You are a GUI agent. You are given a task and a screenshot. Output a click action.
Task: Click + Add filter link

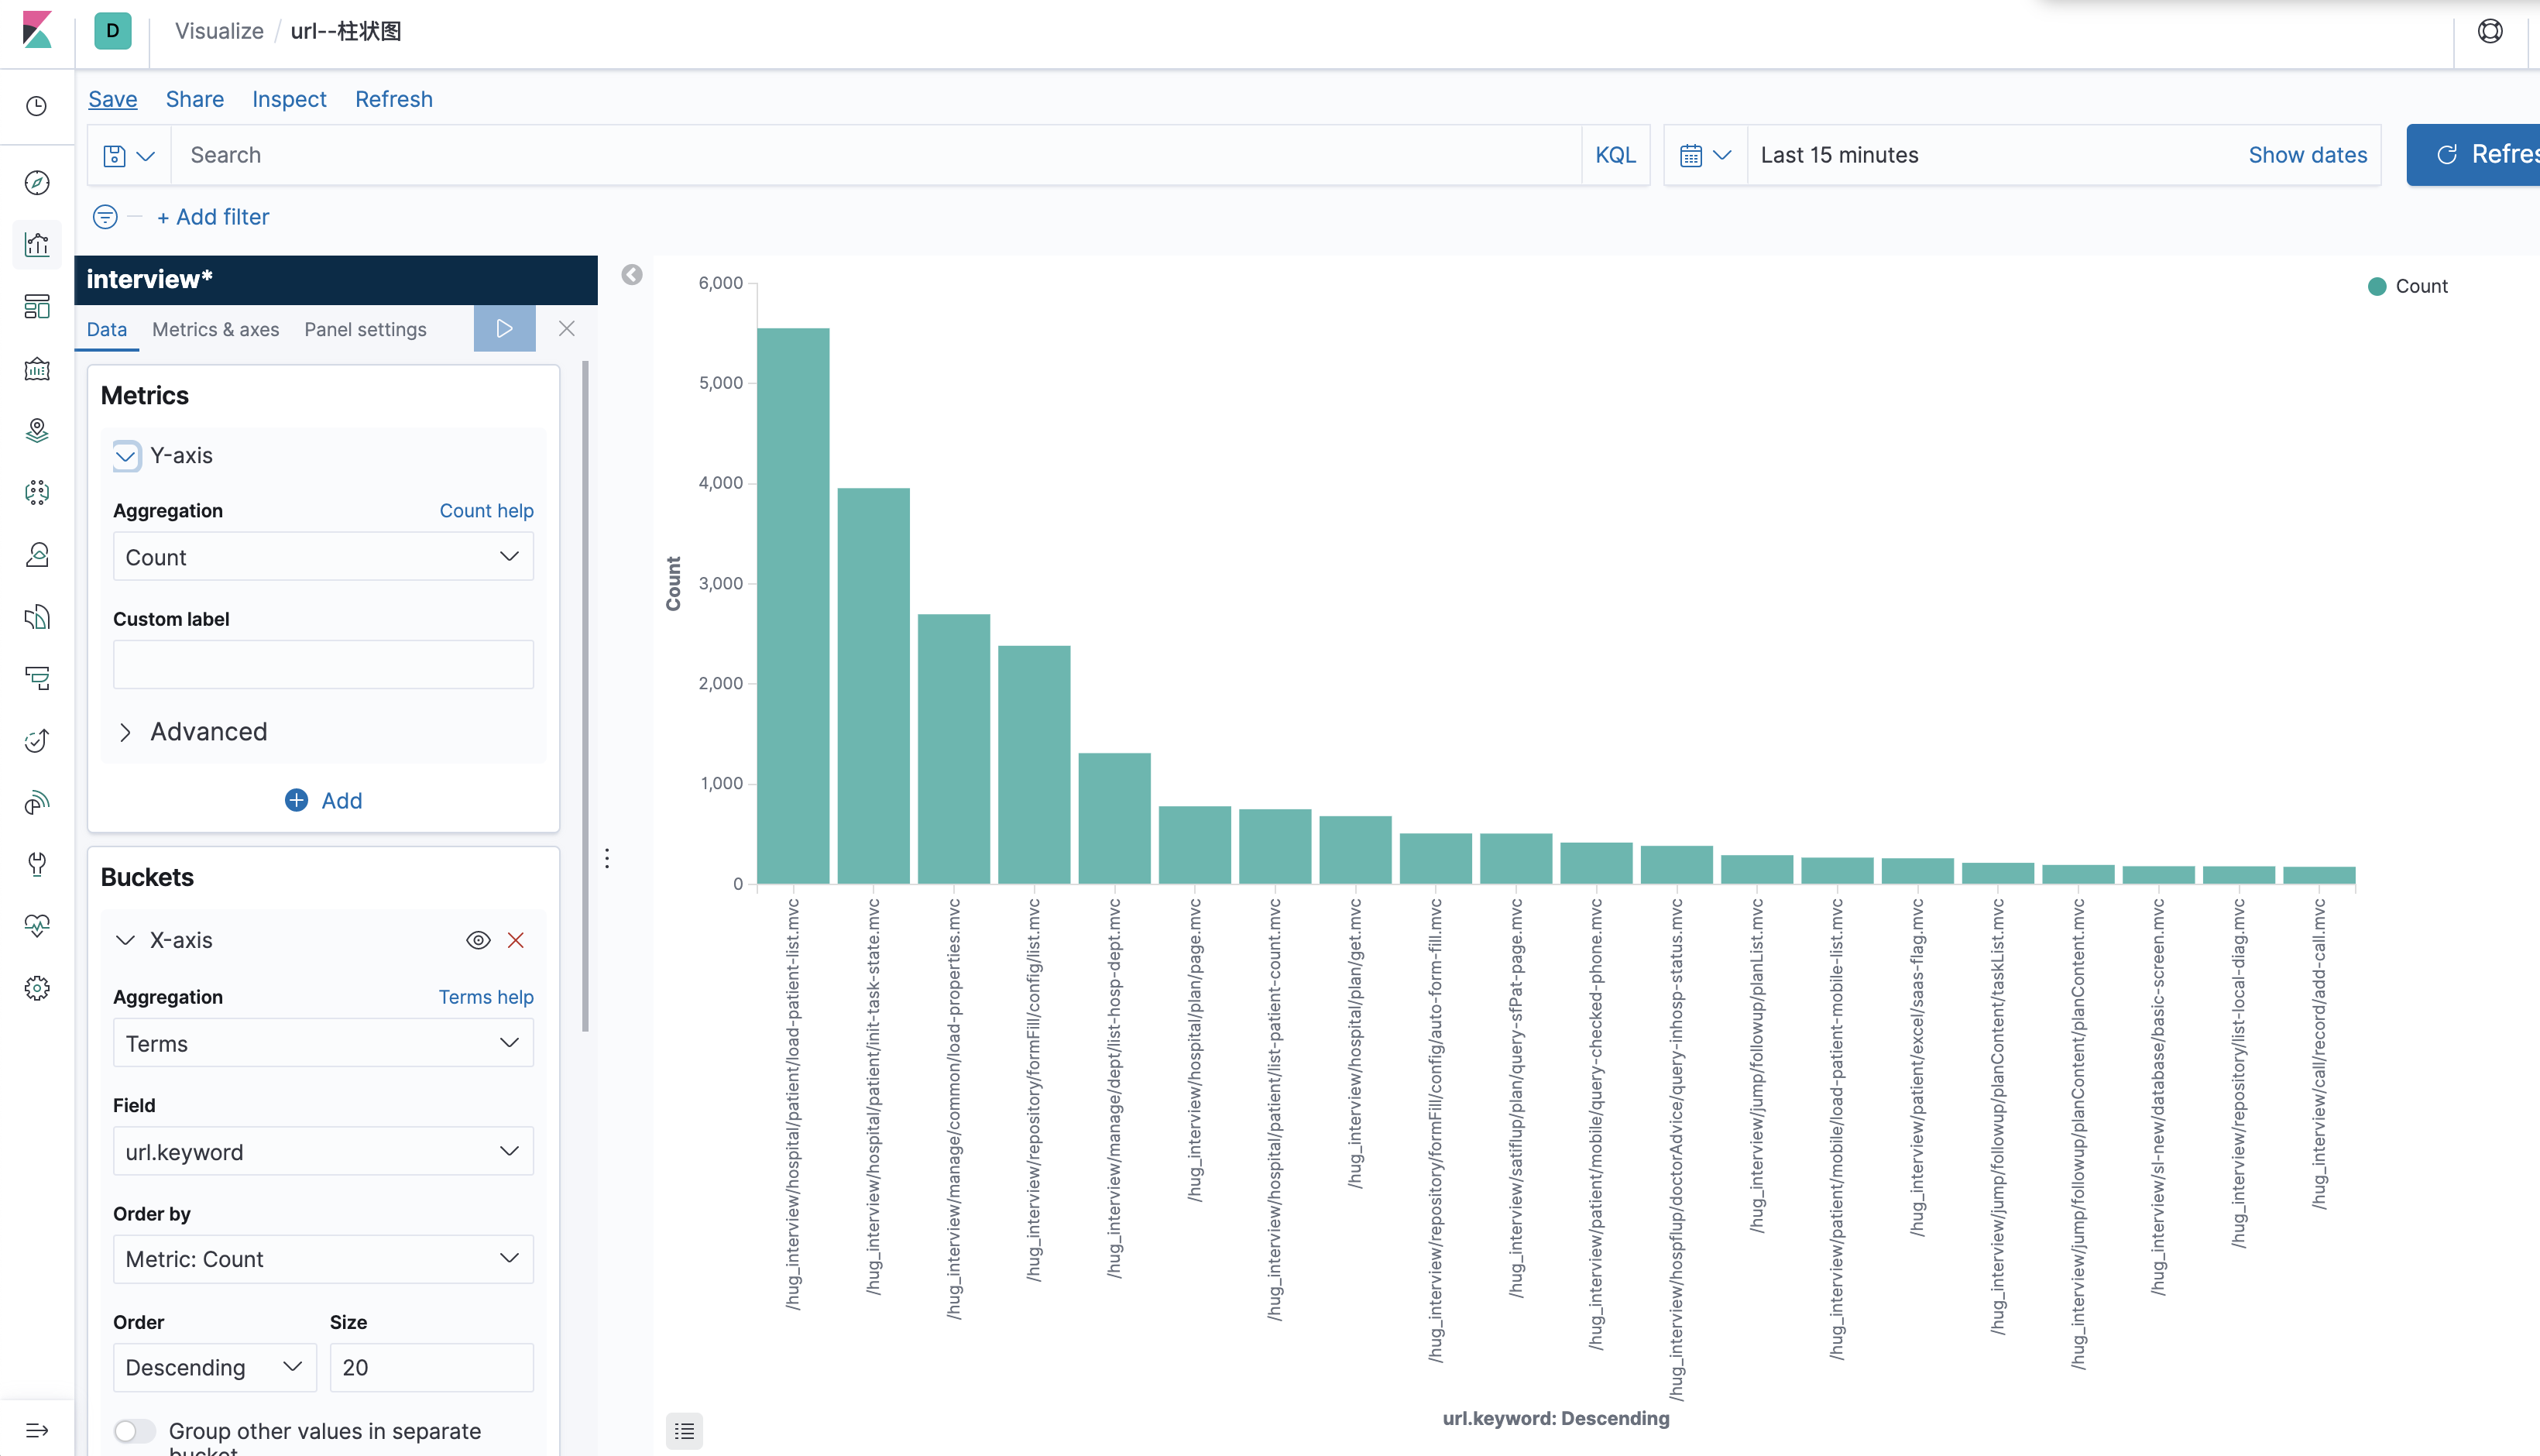coord(213,217)
